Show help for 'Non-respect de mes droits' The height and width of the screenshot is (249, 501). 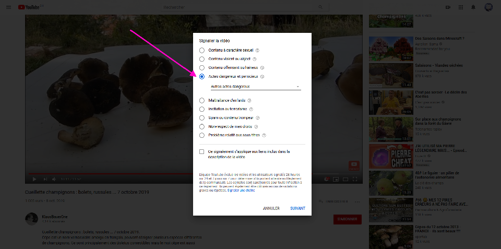click(x=256, y=126)
